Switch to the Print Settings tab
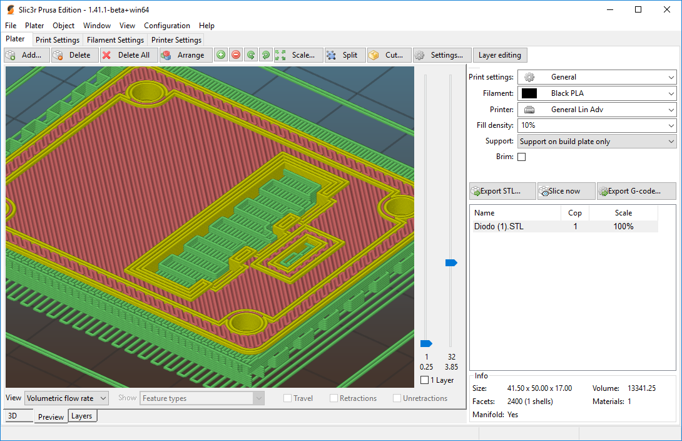Screen dimensions: 682x441 [x=58, y=40]
